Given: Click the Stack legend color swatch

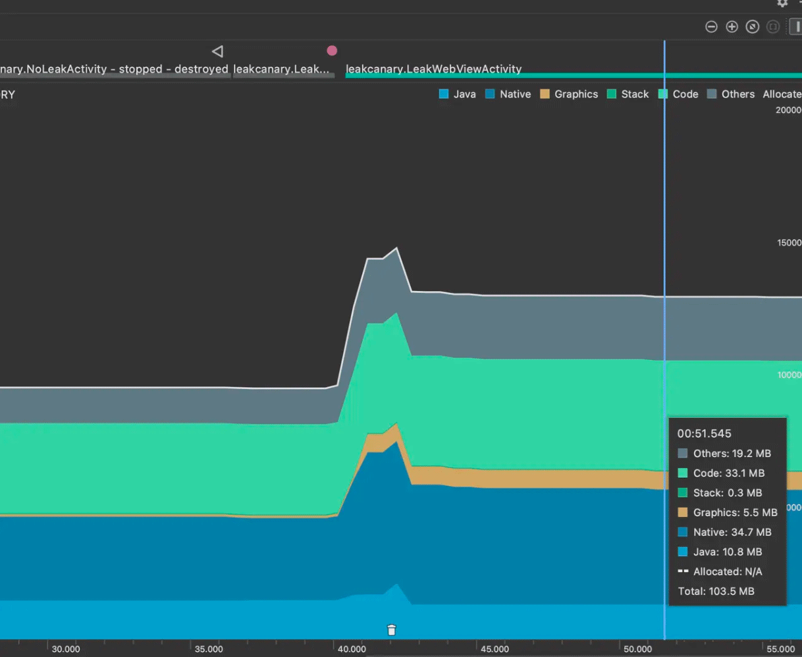Looking at the screenshot, I should (612, 94).
